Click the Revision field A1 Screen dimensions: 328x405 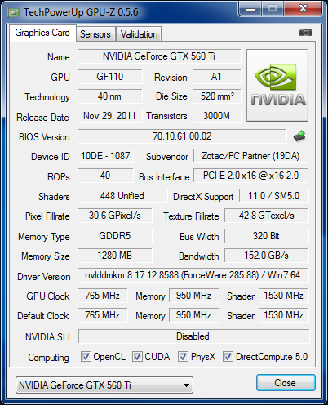tap(217, 77)
